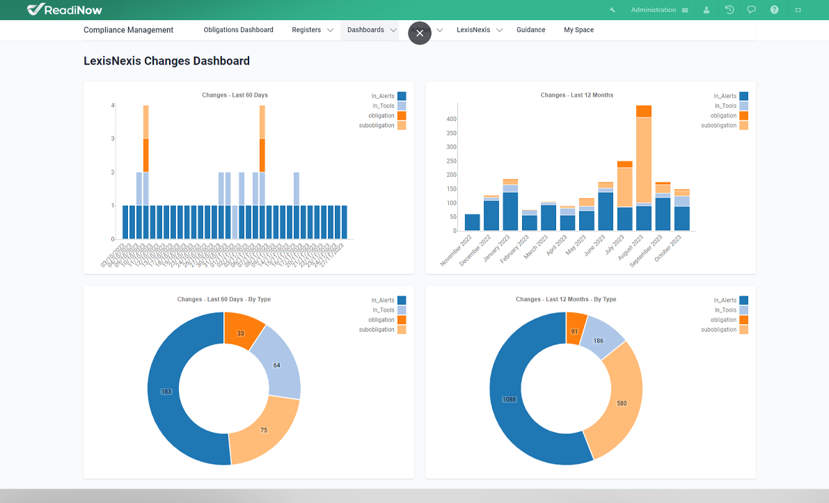Expand the Admin dropdown chevron
Viewport: 829px width, 503px height.
(x=440, y=30)
